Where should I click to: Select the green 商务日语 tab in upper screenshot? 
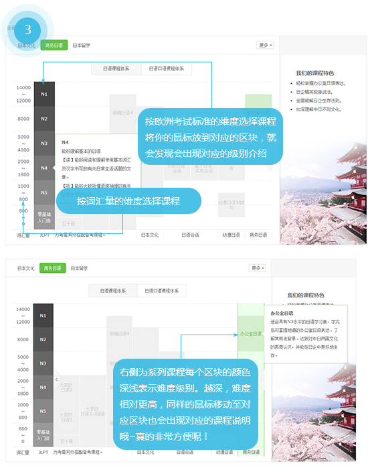(x=54, y=46)
